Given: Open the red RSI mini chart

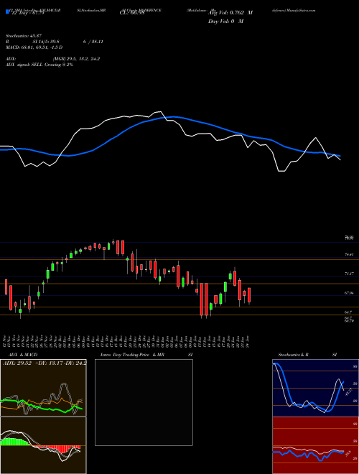Looking at the screenshot, I should pyautogui.click(x=315, y=445).
